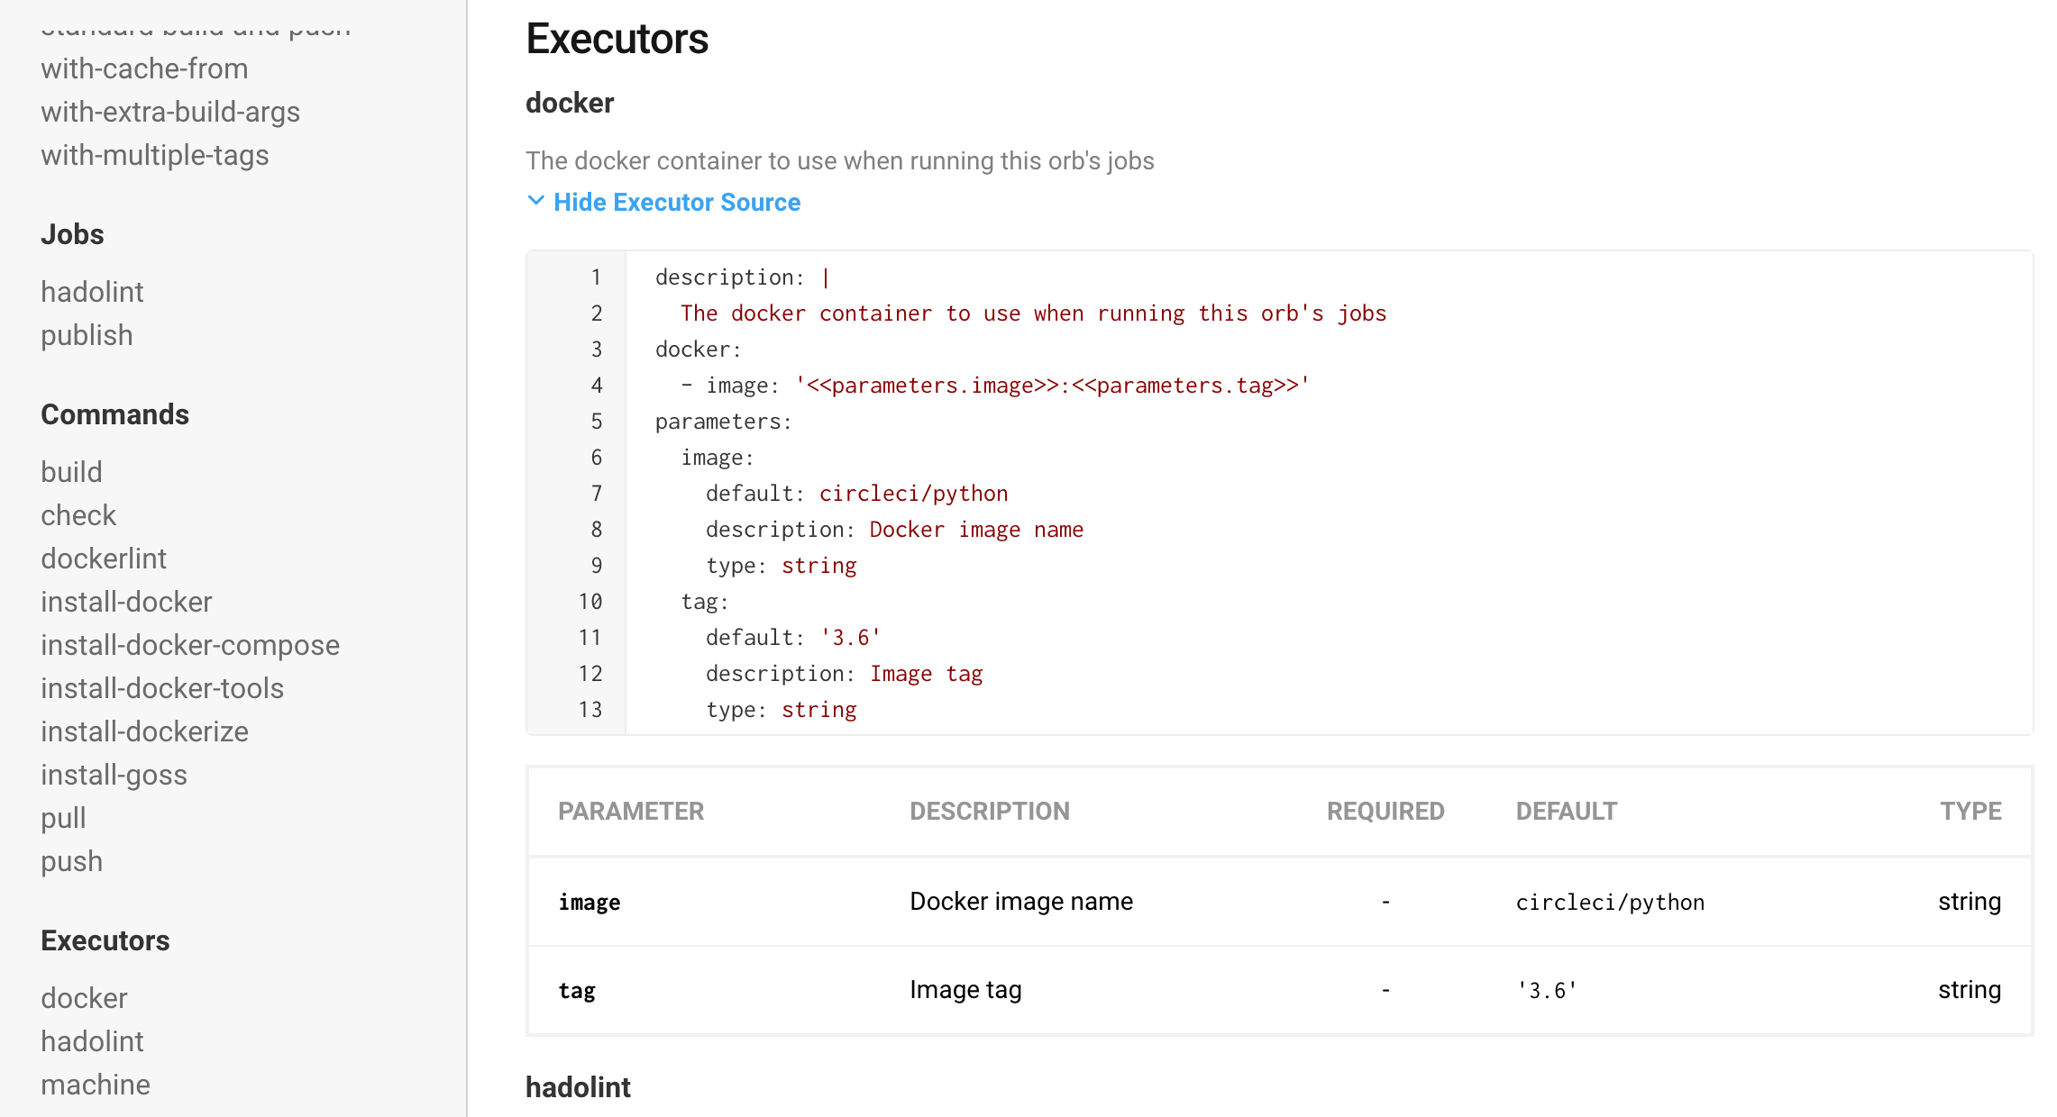Click the DEFAULT column header
This screenshot has height=1117, width=2057.
coord(1567,811)
